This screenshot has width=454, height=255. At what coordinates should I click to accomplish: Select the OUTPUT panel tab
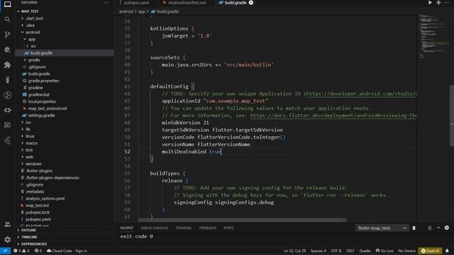[127, 228]
